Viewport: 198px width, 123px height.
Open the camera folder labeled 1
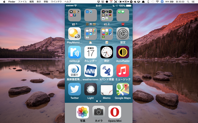tap(75, 15)
